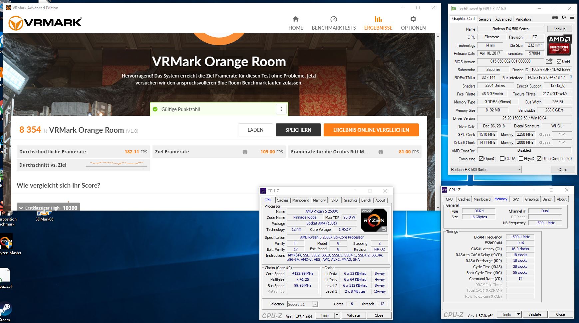This screenshot has width=579, height=323.
Task: Open Tools dropdown arrow in CPU-Z Memory window
Action: (518, 314)
